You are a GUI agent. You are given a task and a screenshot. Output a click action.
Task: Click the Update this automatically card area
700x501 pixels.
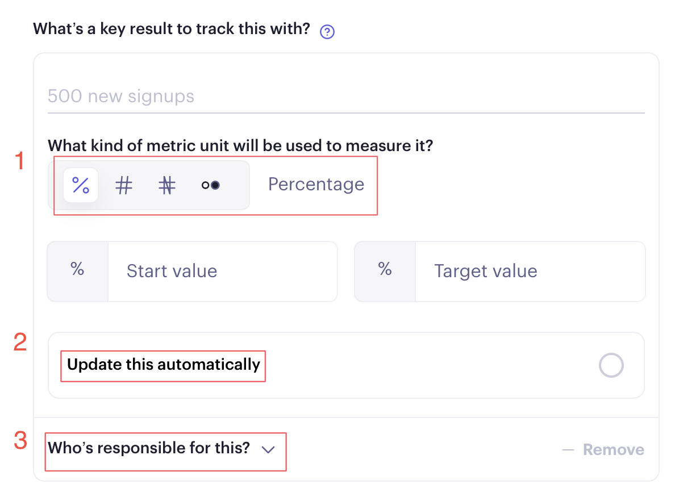pyautogui.click(x=347, y=365)
